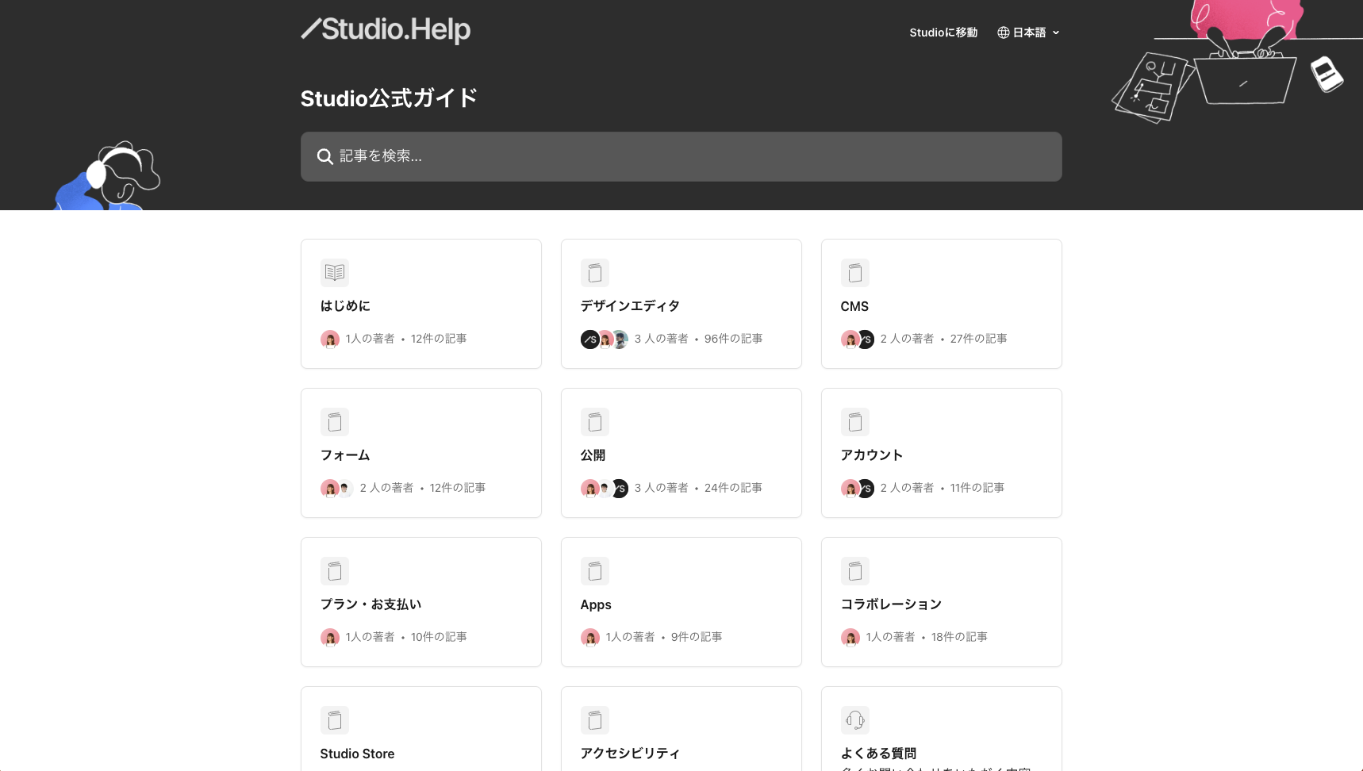Click "12件の記事" on フォーム card
1363x771 pixels.
point(458,488)
